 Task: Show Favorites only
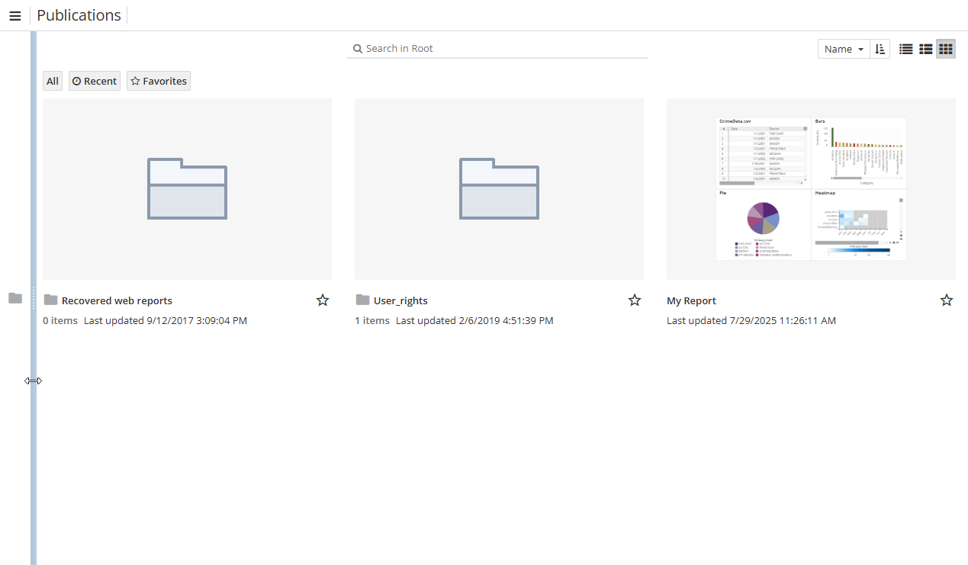pos(159,81)
